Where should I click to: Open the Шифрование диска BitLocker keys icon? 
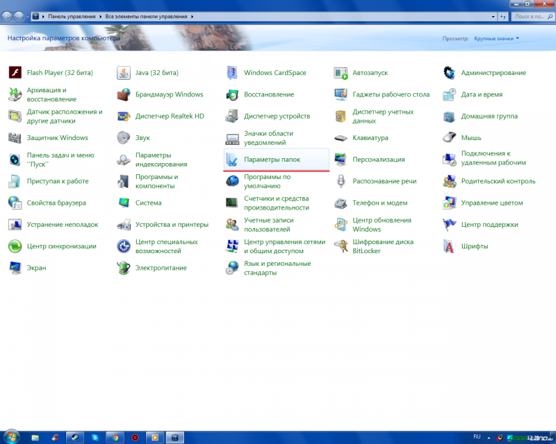pyautogui.click(x=341, y=246)
